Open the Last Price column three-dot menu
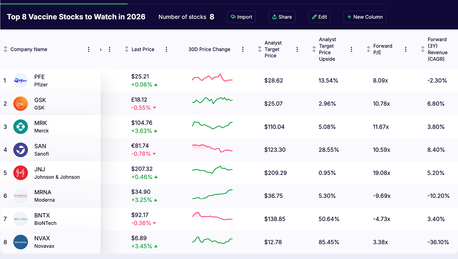458x259 pixels. 166,49
